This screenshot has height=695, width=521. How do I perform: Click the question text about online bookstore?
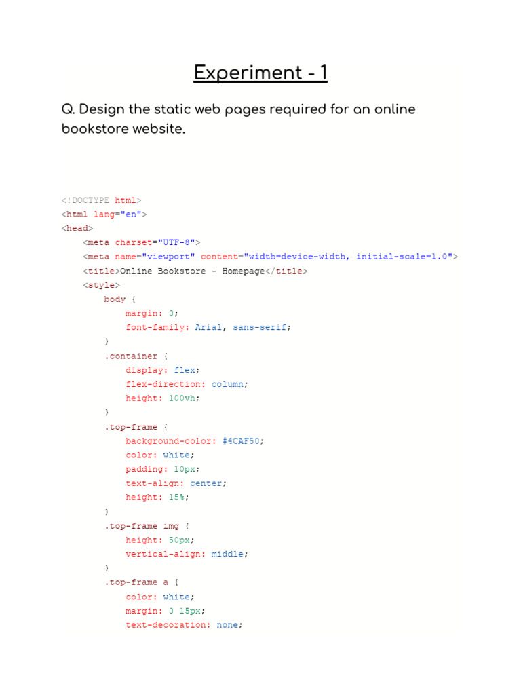point(238,119)
